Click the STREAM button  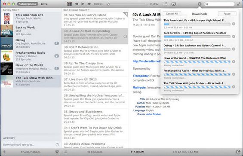(138, 152)
